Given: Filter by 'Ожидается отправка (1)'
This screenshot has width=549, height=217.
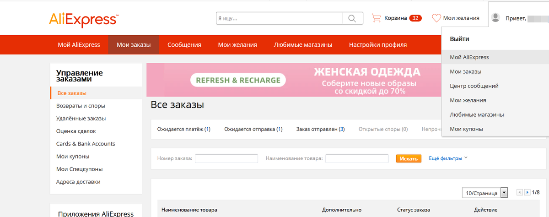Looking at the screenshot, I should (x=253, y=129).
